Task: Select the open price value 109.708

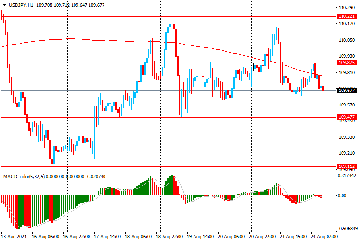Action: click(x=45, y=5)
